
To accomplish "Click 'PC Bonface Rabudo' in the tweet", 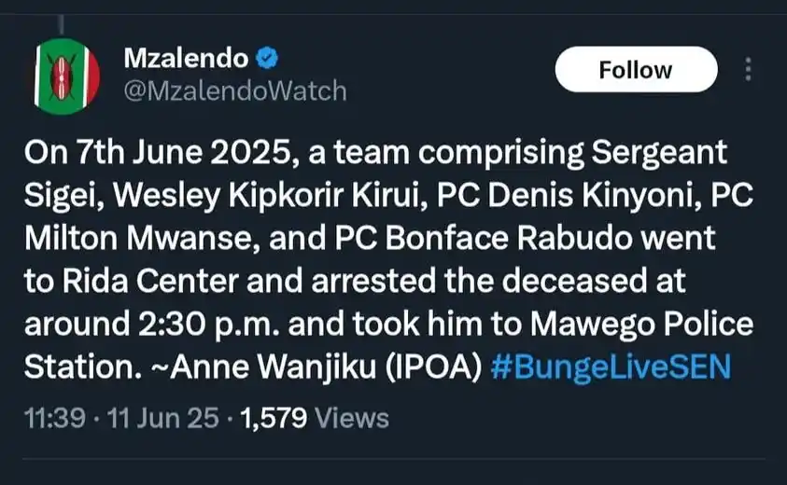I will click(x=484, y=238).
